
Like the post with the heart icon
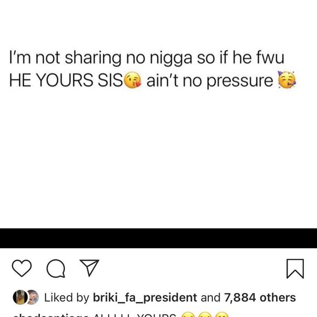tap(22, 268)
